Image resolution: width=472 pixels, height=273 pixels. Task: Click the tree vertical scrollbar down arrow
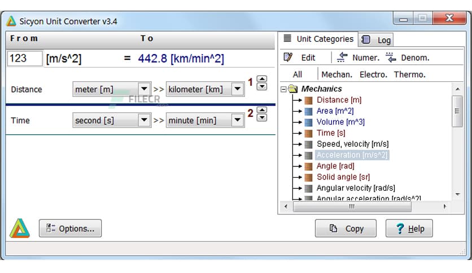[x=457, y=195]
